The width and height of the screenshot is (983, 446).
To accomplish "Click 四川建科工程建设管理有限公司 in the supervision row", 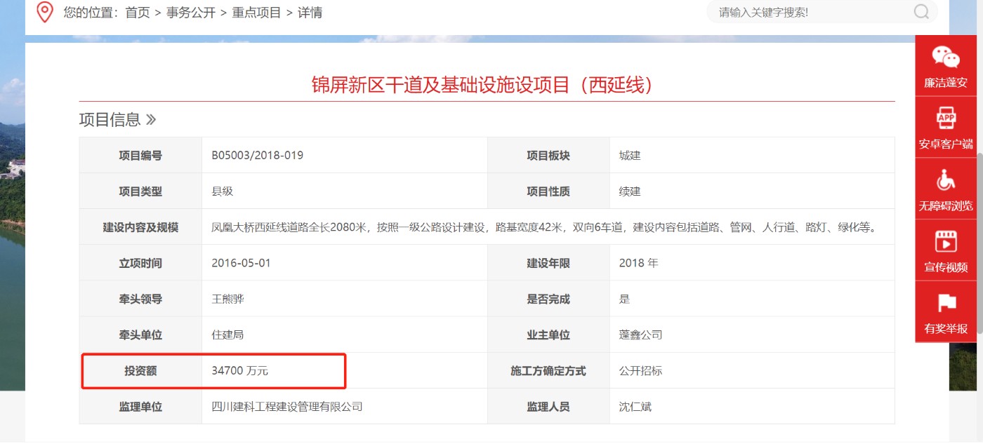I will (x=286, y=406).
